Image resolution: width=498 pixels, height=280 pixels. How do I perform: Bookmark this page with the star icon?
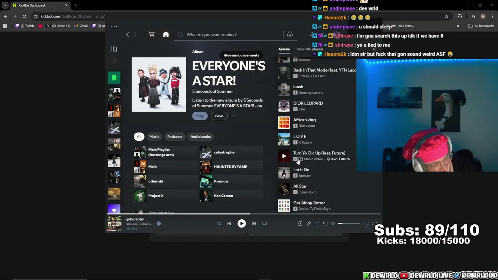point(447,16)
